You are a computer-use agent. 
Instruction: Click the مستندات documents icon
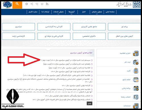tap(136, 106)
